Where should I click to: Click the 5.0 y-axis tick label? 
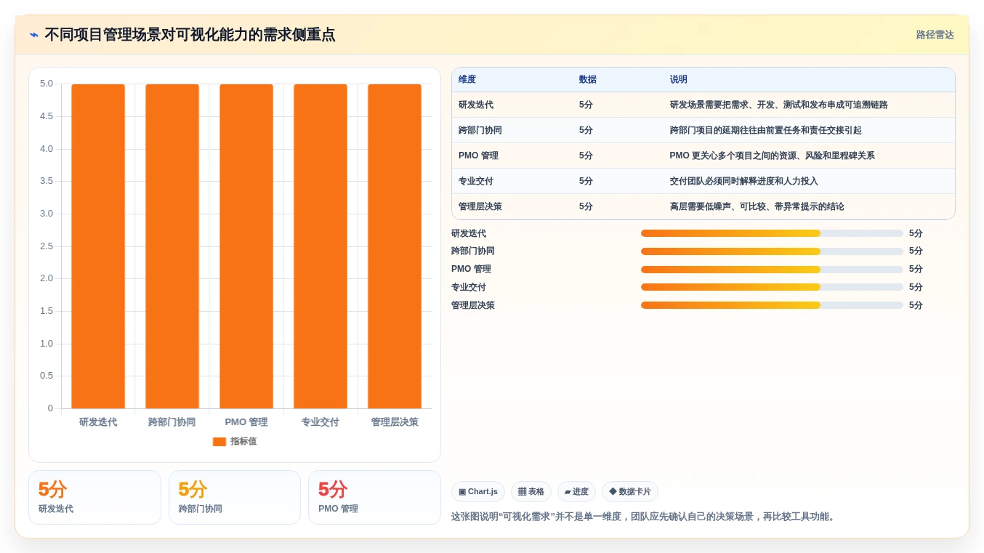click(x=47, y=84)
